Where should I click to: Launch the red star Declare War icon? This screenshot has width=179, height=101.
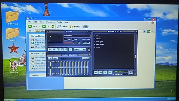click(13, 50)
